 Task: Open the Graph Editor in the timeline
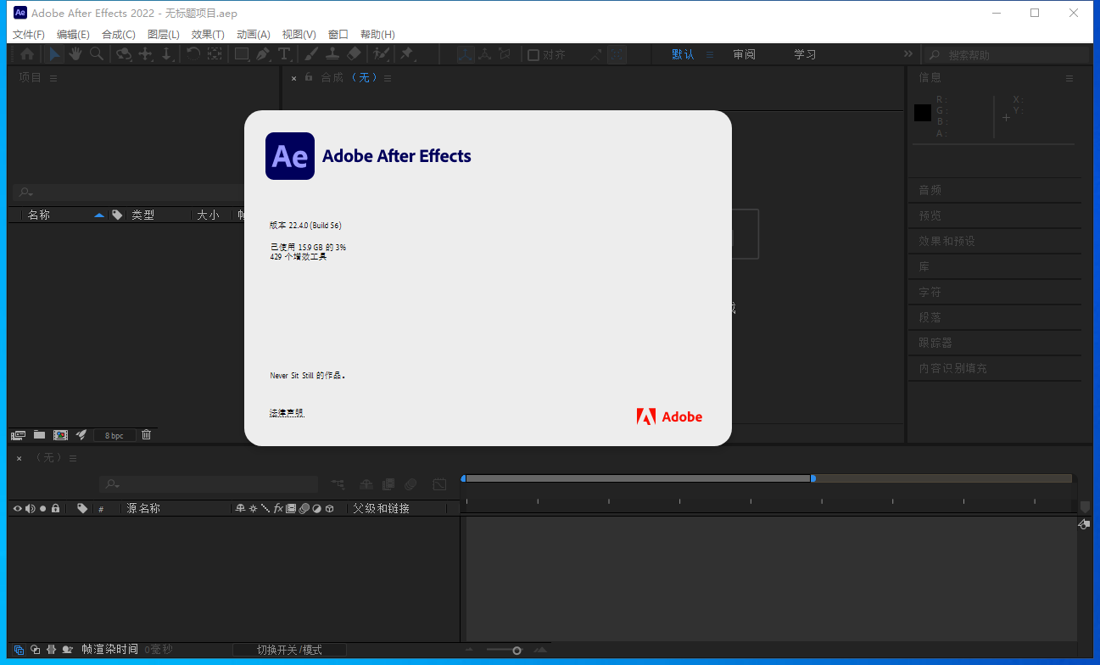[439, 483]
